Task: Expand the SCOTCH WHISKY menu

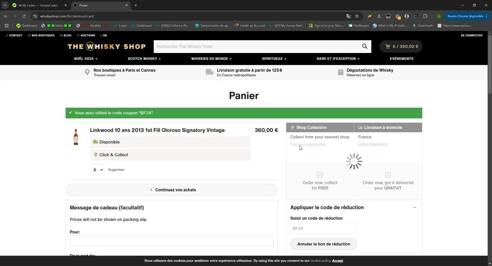Action: pos(144,59)
